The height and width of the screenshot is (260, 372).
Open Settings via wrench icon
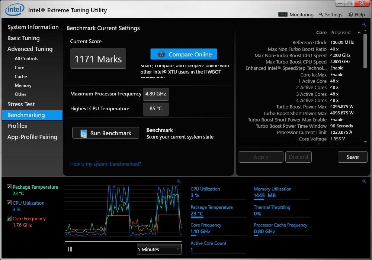click(x=321, y=14)
